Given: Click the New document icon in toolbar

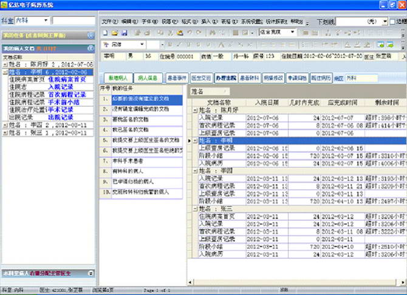Looking at the screenshot, I should click(105, 32).
